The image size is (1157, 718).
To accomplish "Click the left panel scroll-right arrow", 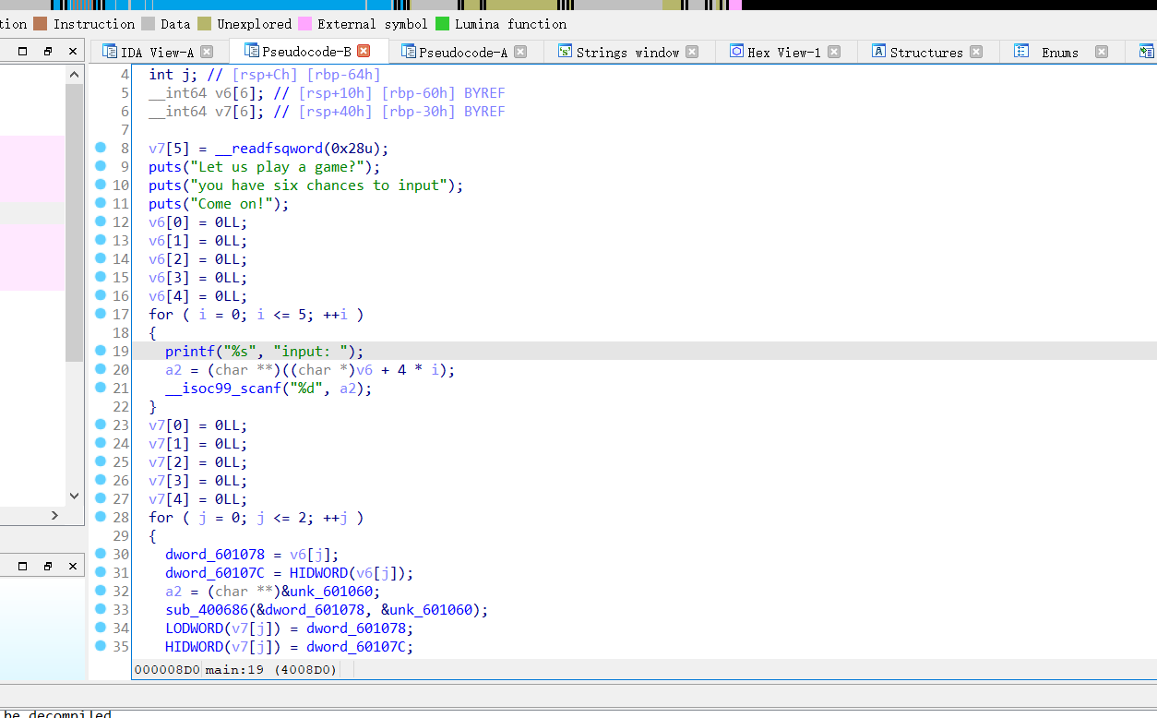I will click(x=54, y=515).
